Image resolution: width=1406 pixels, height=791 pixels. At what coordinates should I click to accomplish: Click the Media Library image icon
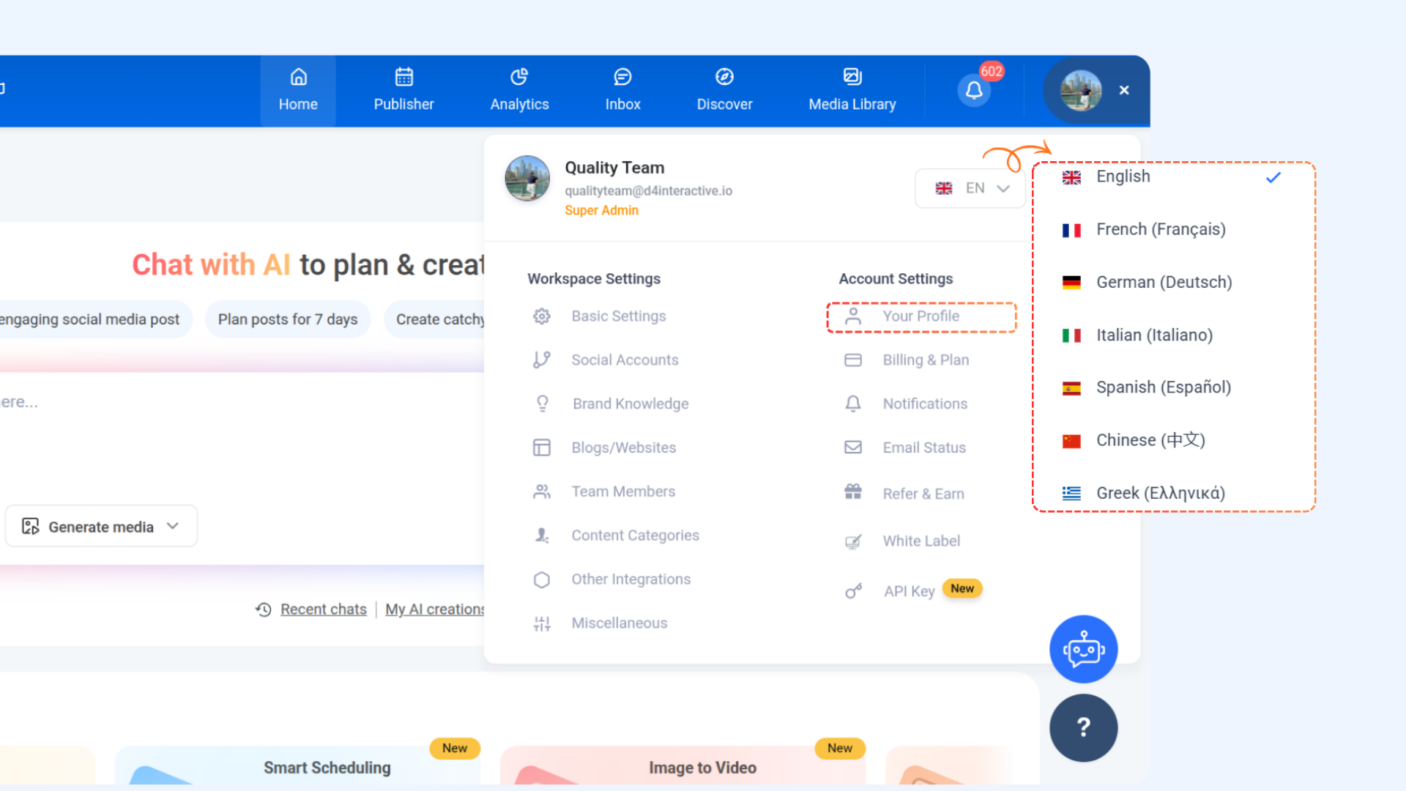852,77
